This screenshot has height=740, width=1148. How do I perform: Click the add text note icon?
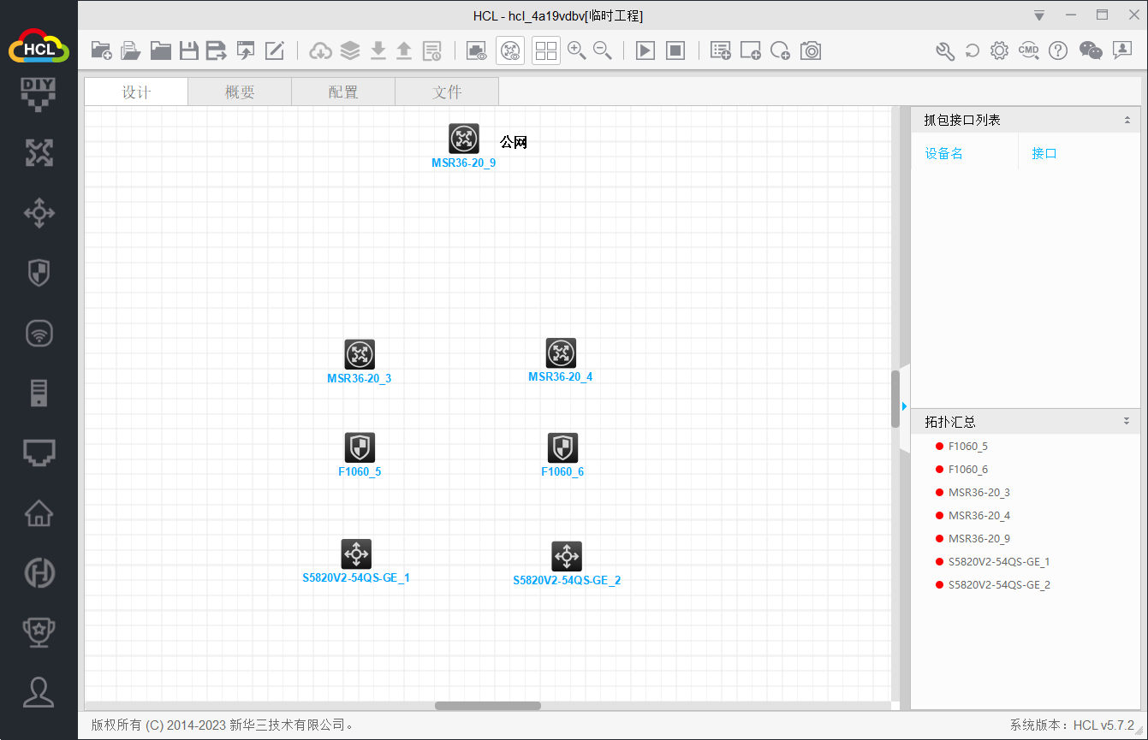click(x=721, y=50)
